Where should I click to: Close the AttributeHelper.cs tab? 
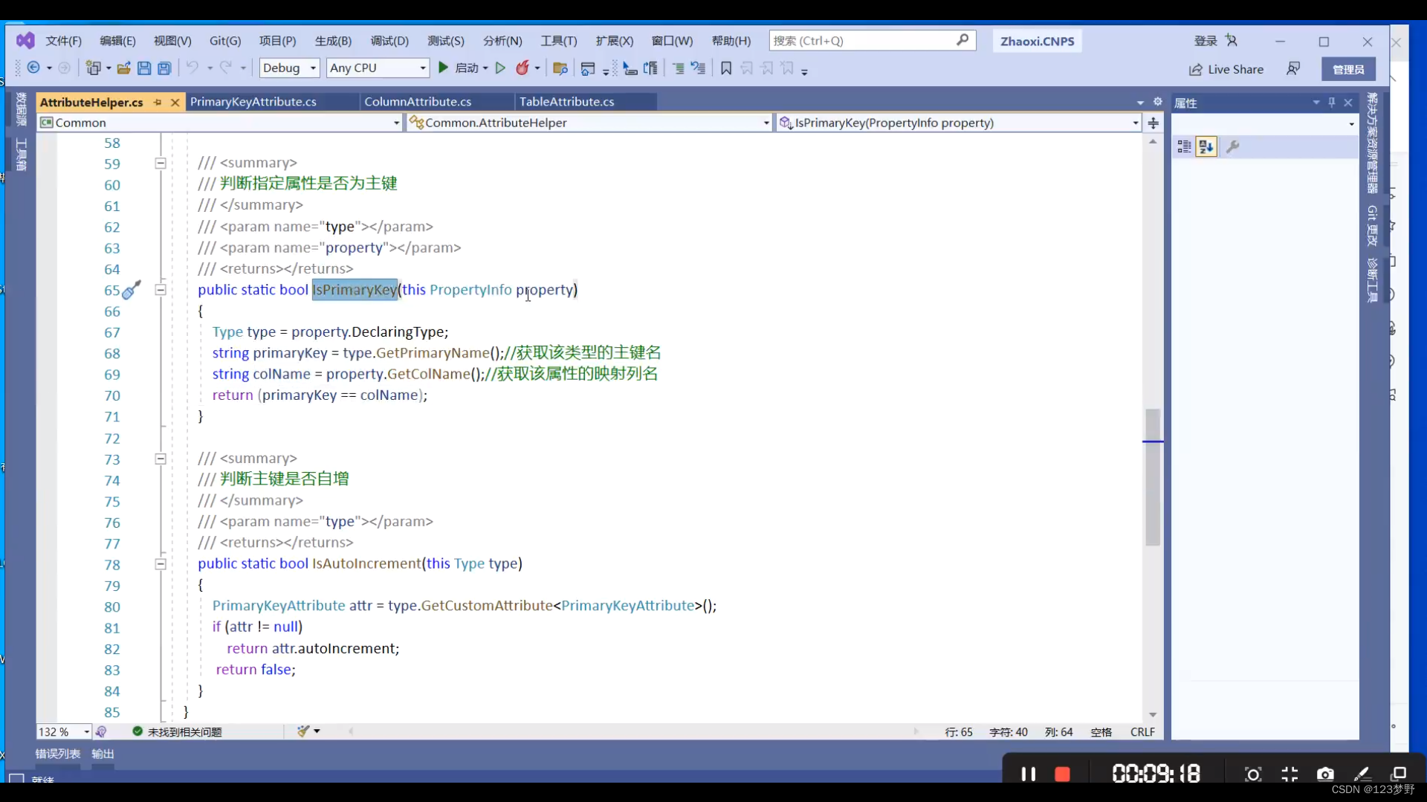pyautogui.click(x=175, y=102)
